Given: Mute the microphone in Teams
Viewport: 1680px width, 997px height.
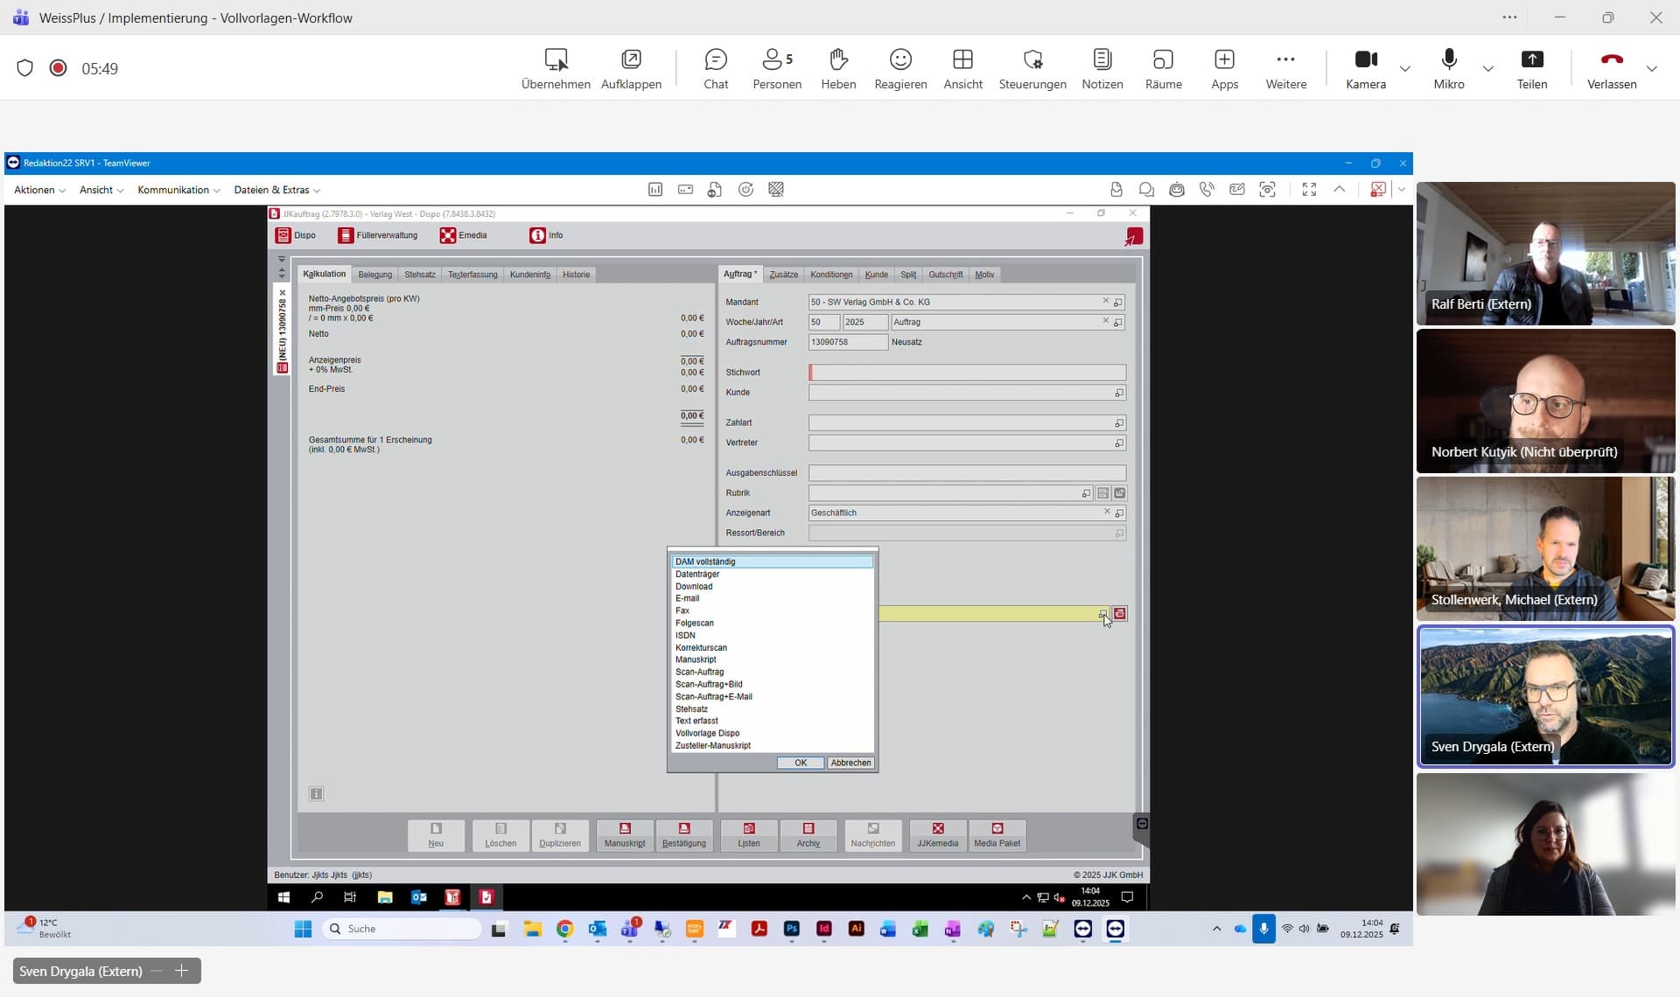Looking at the screenshot, I should tap(1448, 68).
